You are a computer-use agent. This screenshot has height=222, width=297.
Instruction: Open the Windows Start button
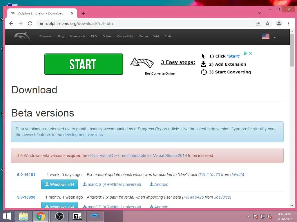[x=7, y=216]
